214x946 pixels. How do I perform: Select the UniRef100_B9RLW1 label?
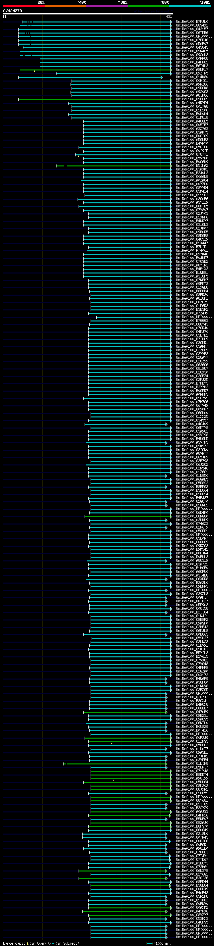tap(192, 99)
